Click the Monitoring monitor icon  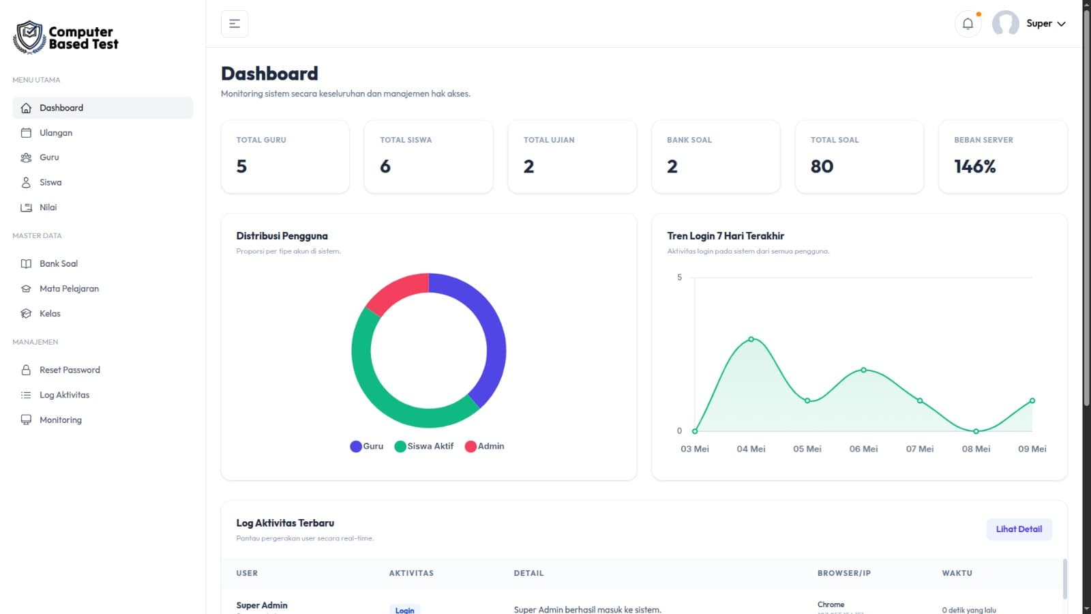[26, 420]
